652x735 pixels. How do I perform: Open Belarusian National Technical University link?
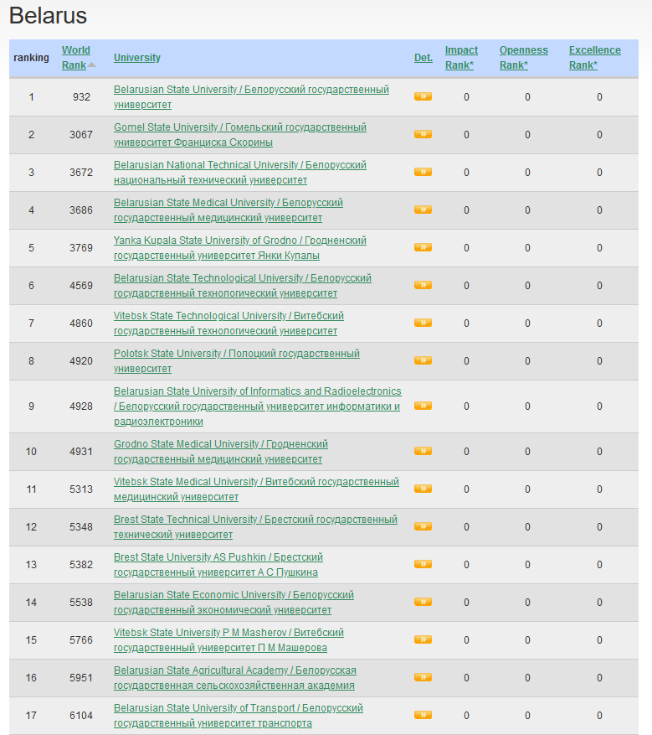240,173
